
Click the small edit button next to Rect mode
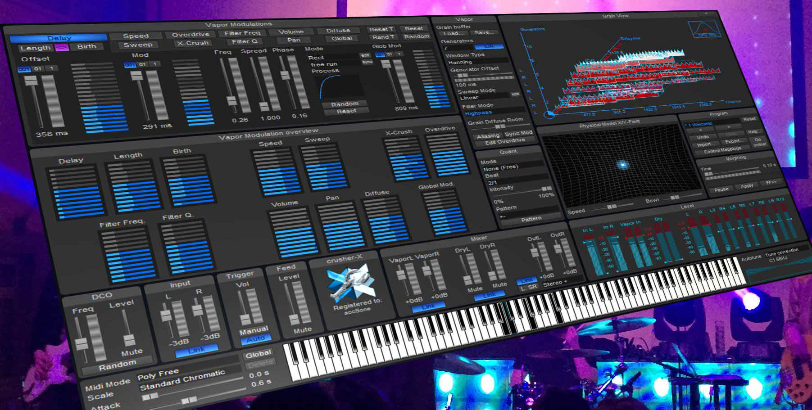(x=365, y=55)
